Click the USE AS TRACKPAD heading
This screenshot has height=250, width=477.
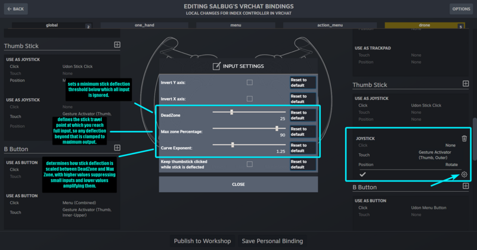click(373, 48)
